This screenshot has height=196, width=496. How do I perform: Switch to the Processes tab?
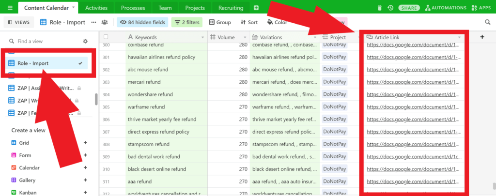point(133,8)
